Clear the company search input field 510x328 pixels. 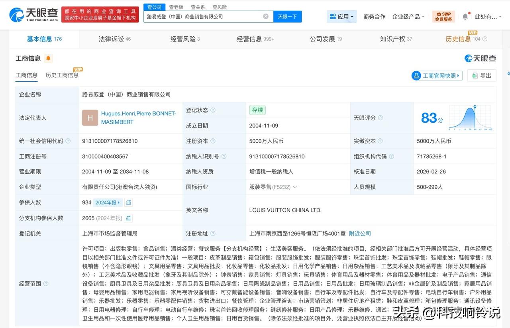(x=266, y=16)
